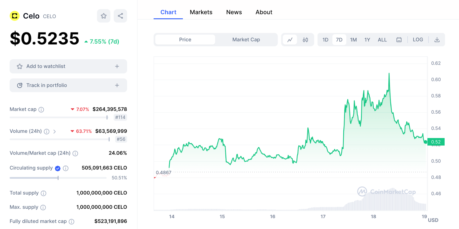Click the price peak on the chart line
Image resolution: width=459 pixels, height=229 pixels.
[x=389, y=74]
